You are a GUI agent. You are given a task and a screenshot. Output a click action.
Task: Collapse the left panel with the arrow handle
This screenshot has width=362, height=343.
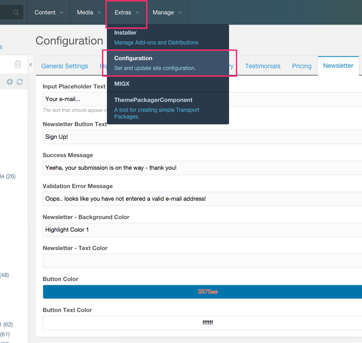tap(31, 65)
